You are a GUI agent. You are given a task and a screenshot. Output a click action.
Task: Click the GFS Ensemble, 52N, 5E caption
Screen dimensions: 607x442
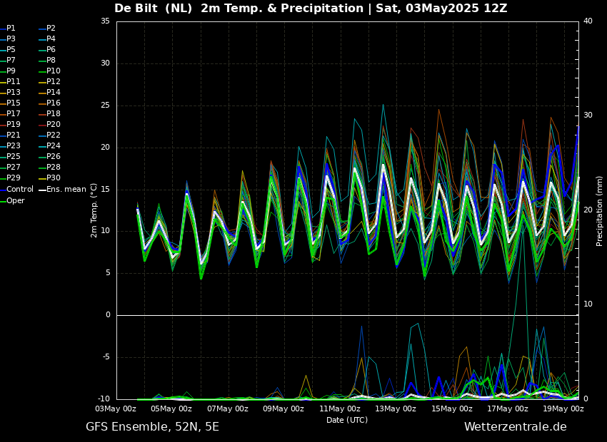point(152,427)
